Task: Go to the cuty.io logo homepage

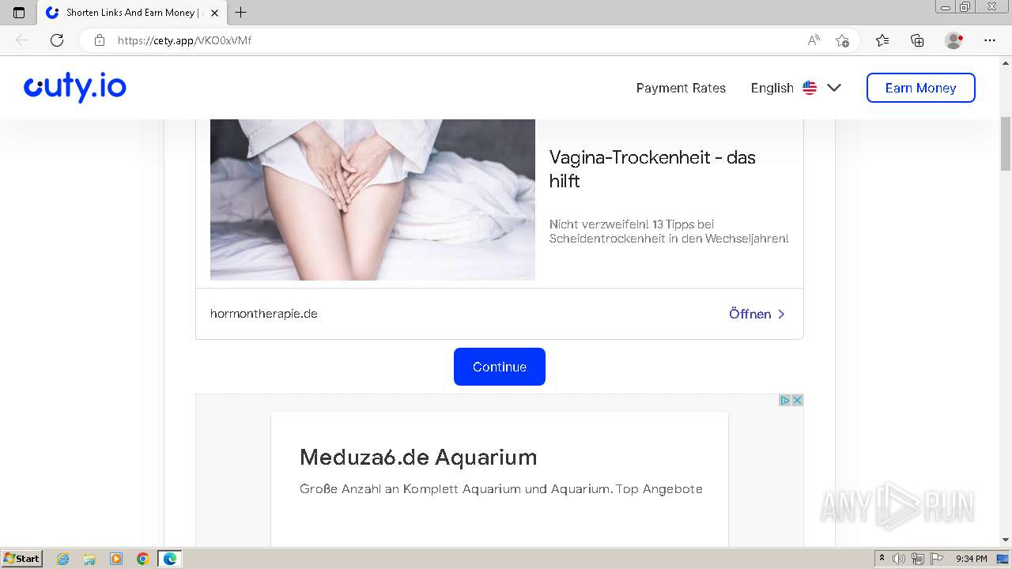Action: click(75, 88)
